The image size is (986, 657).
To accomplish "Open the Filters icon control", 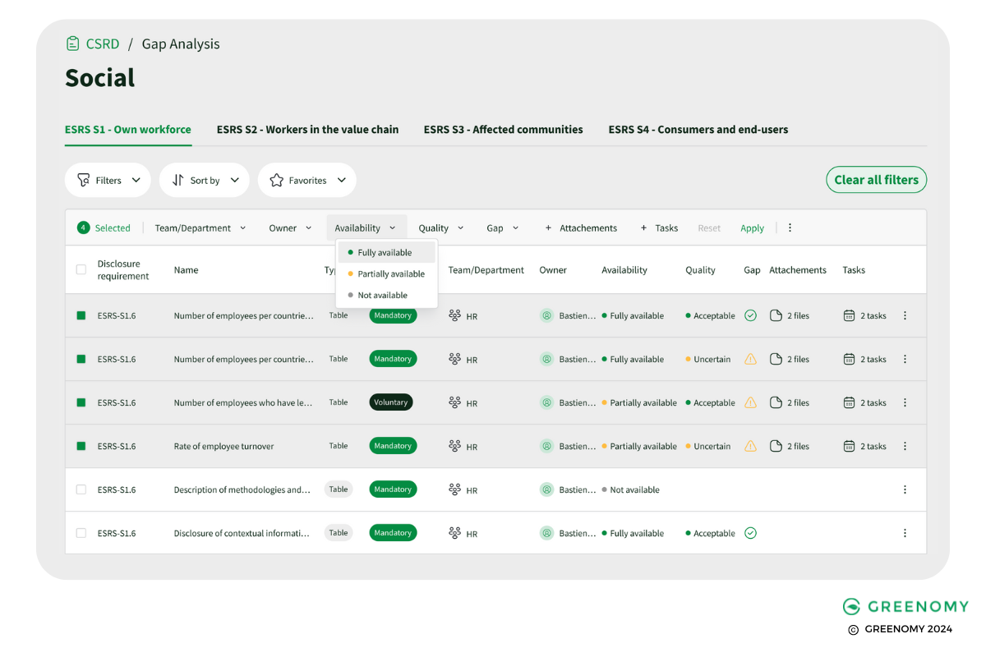I will 84,180.
